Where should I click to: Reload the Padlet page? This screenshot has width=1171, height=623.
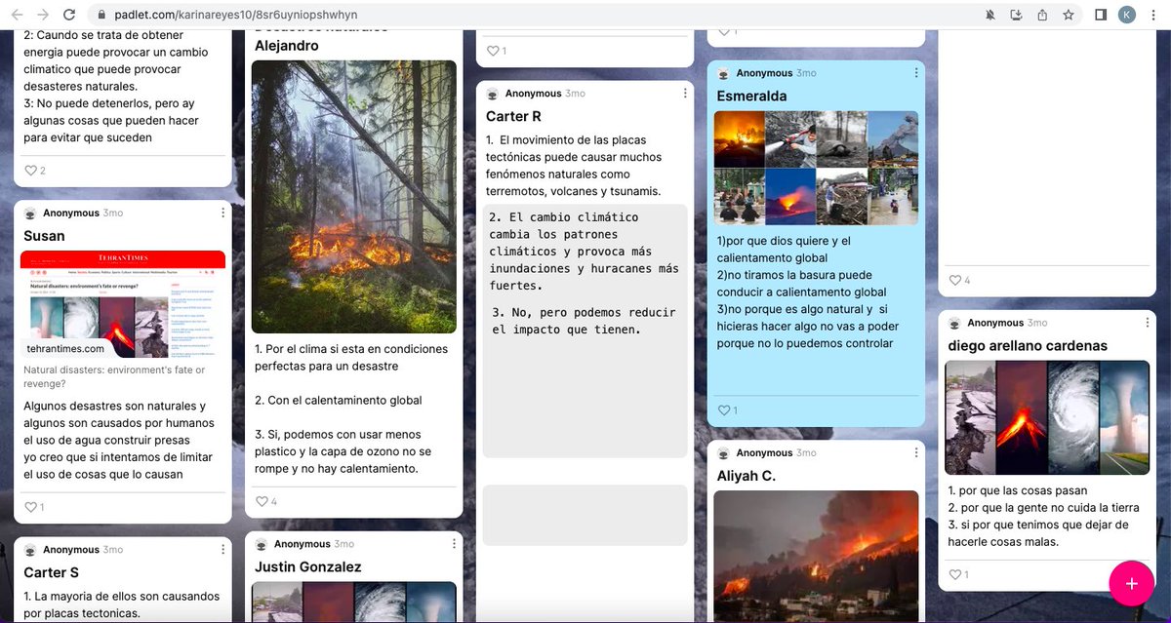pos(69,15)
